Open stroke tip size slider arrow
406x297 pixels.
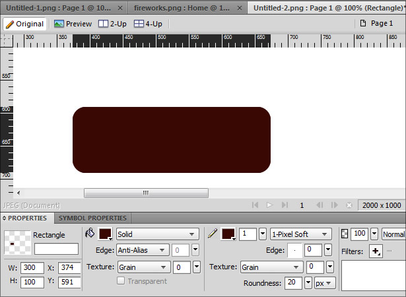coord(263,234)
